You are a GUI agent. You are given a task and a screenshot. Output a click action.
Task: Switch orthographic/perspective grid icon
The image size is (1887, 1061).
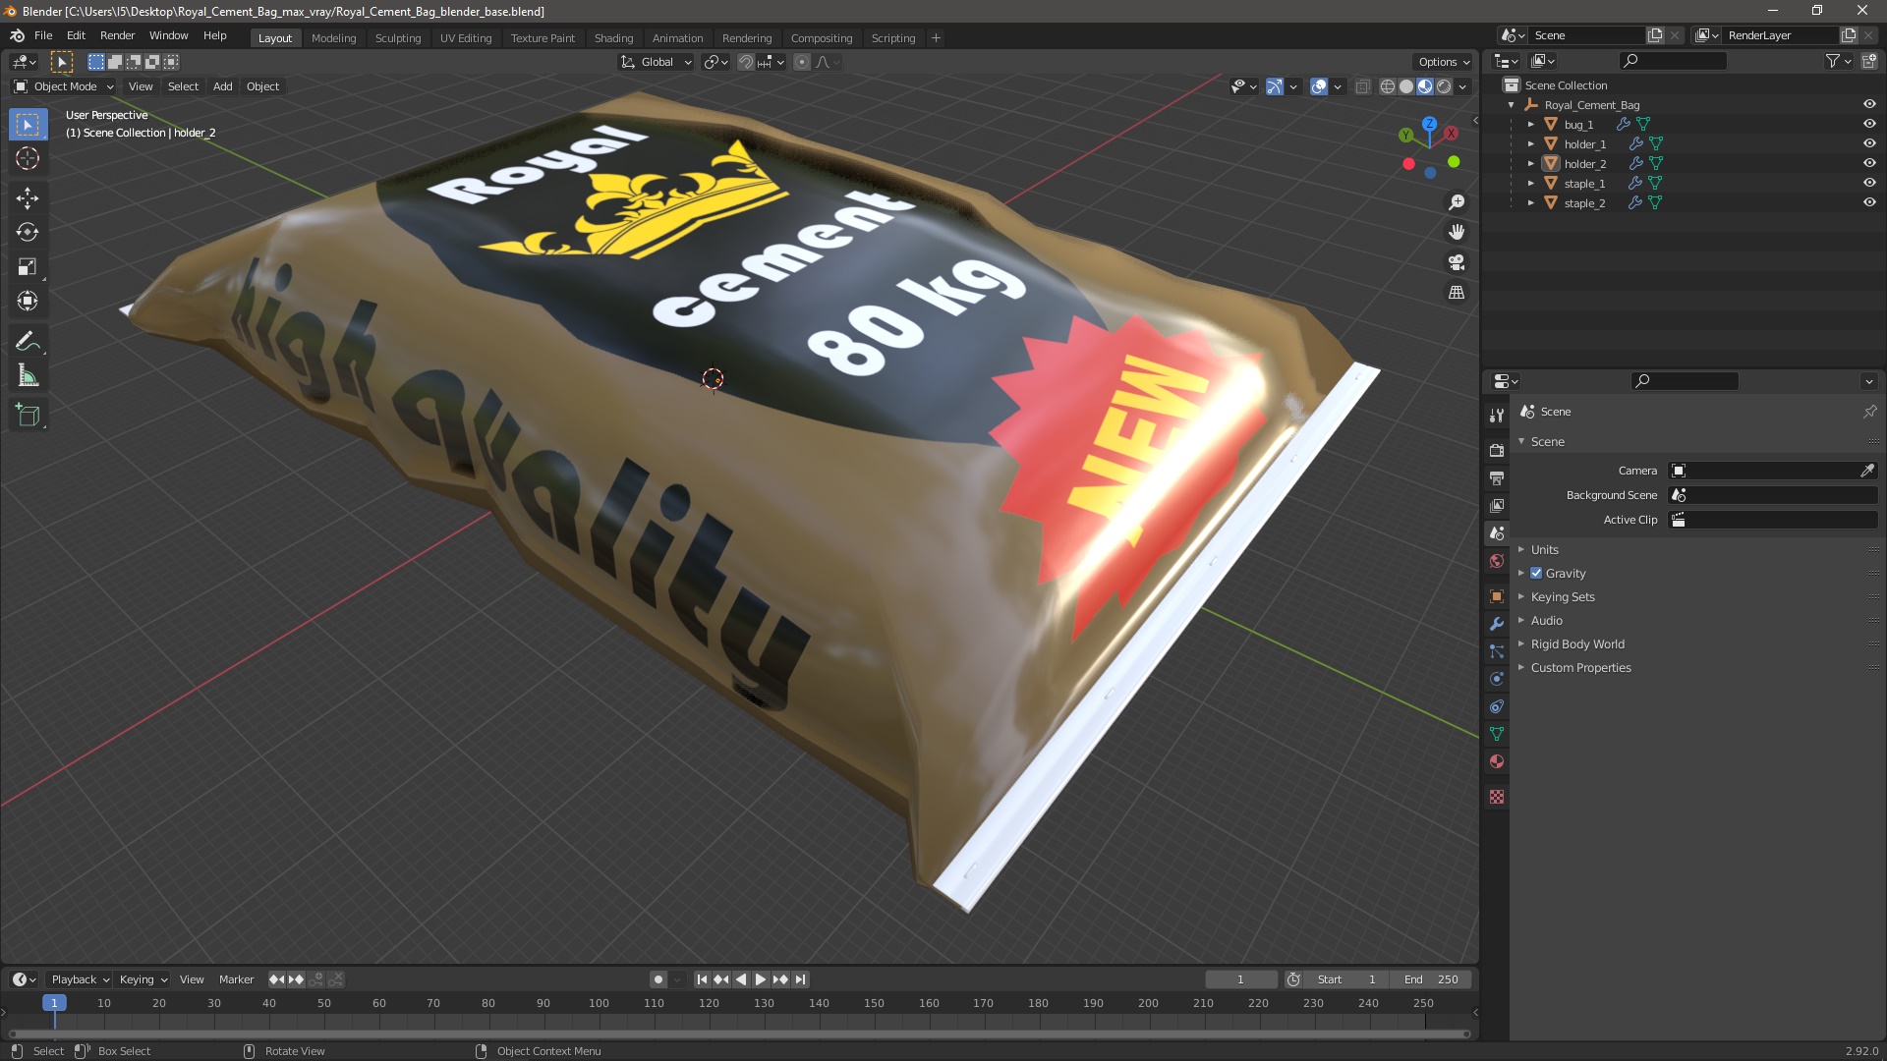click(1457, 293)
